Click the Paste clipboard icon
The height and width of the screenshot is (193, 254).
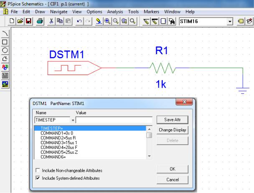click(x=68, y=21)
